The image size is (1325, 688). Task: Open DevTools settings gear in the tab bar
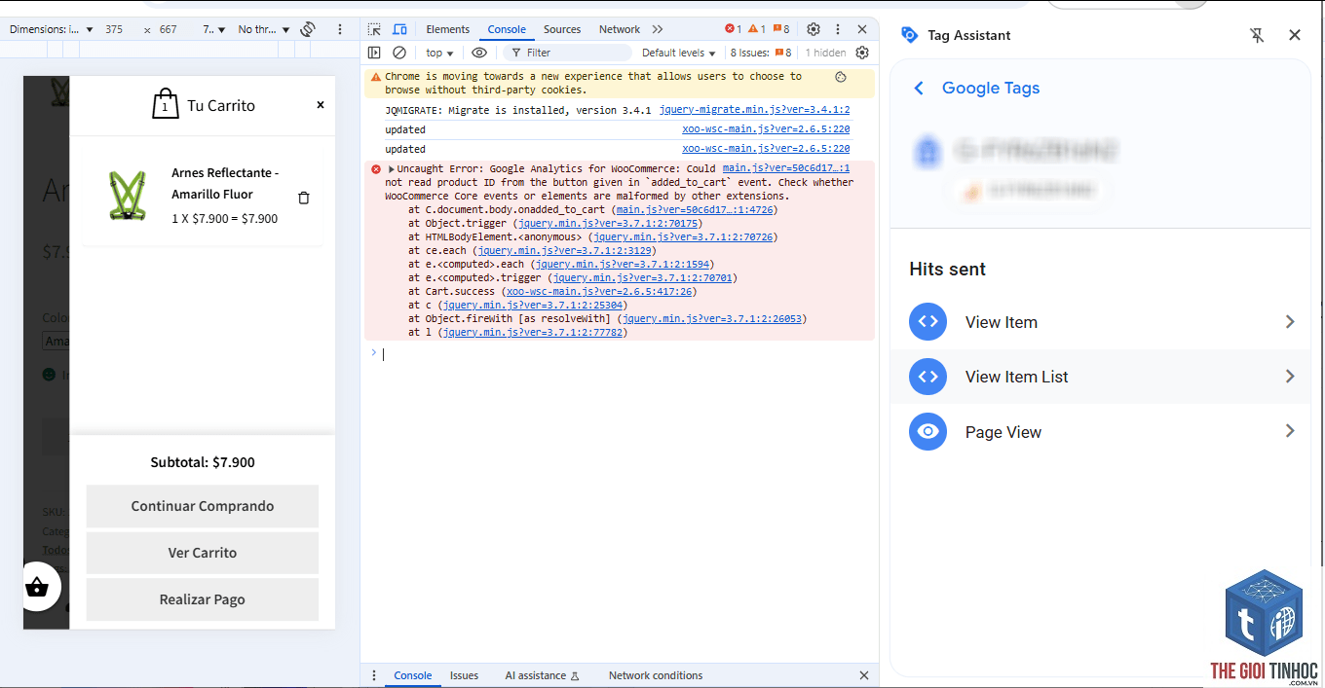tap(814, 29)
